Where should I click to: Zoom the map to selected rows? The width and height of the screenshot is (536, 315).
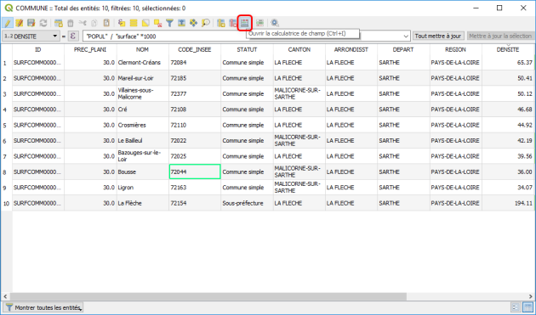click(x=205, y=23)
